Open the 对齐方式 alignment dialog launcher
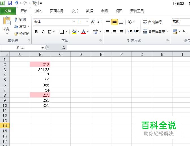 tap(168, 41)
